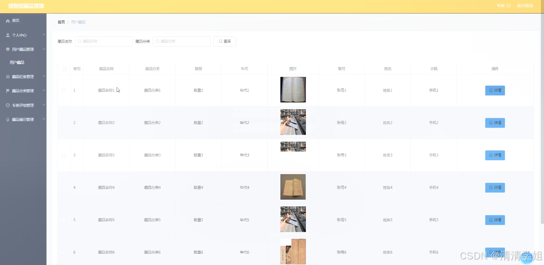This screenshot has width=544, height=265.
Task: Expand the 个人中心 menu chevron
Action: click(43, 35)
